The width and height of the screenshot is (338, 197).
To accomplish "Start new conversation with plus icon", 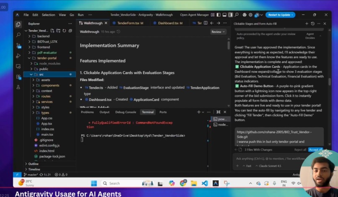I will click(x=307, y=23).
